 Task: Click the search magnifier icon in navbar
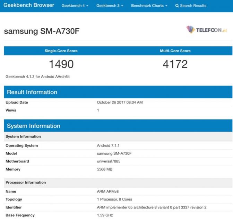[177, 6]
